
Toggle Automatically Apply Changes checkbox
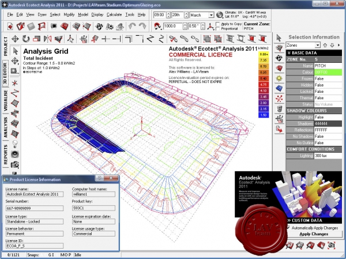[x=288, y=228]
